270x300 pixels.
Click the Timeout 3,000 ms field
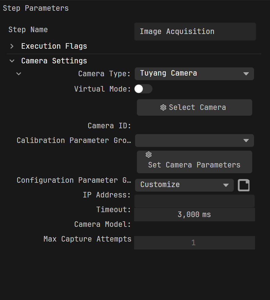pyautogui.click(x=194, y=215)
